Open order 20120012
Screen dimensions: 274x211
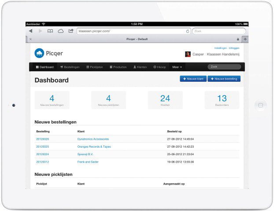(42, 162)
